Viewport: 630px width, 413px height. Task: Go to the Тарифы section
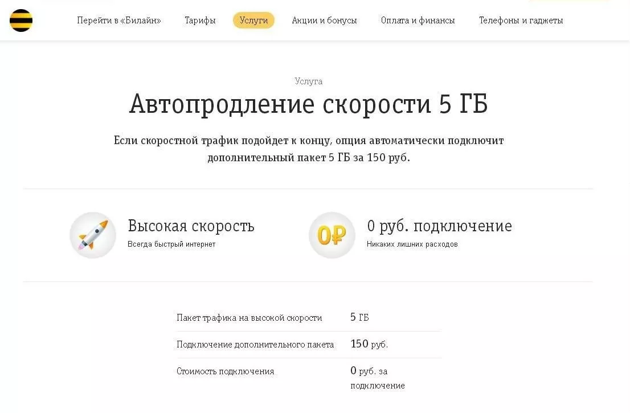(200, 21)
